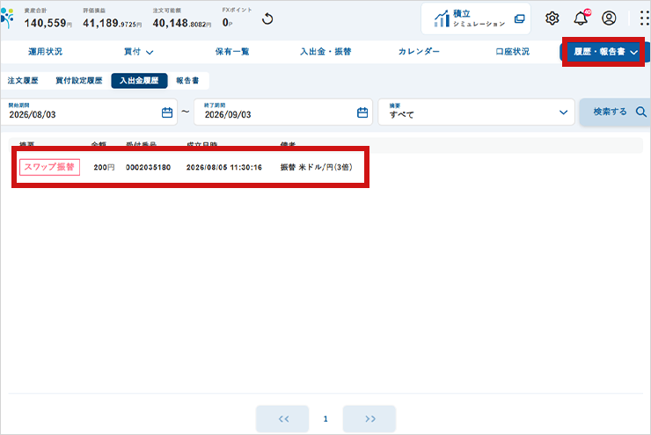651x435 pixels.
Task: Click the chart icon on 積立シミュレーション
Action: coord(442,18)
